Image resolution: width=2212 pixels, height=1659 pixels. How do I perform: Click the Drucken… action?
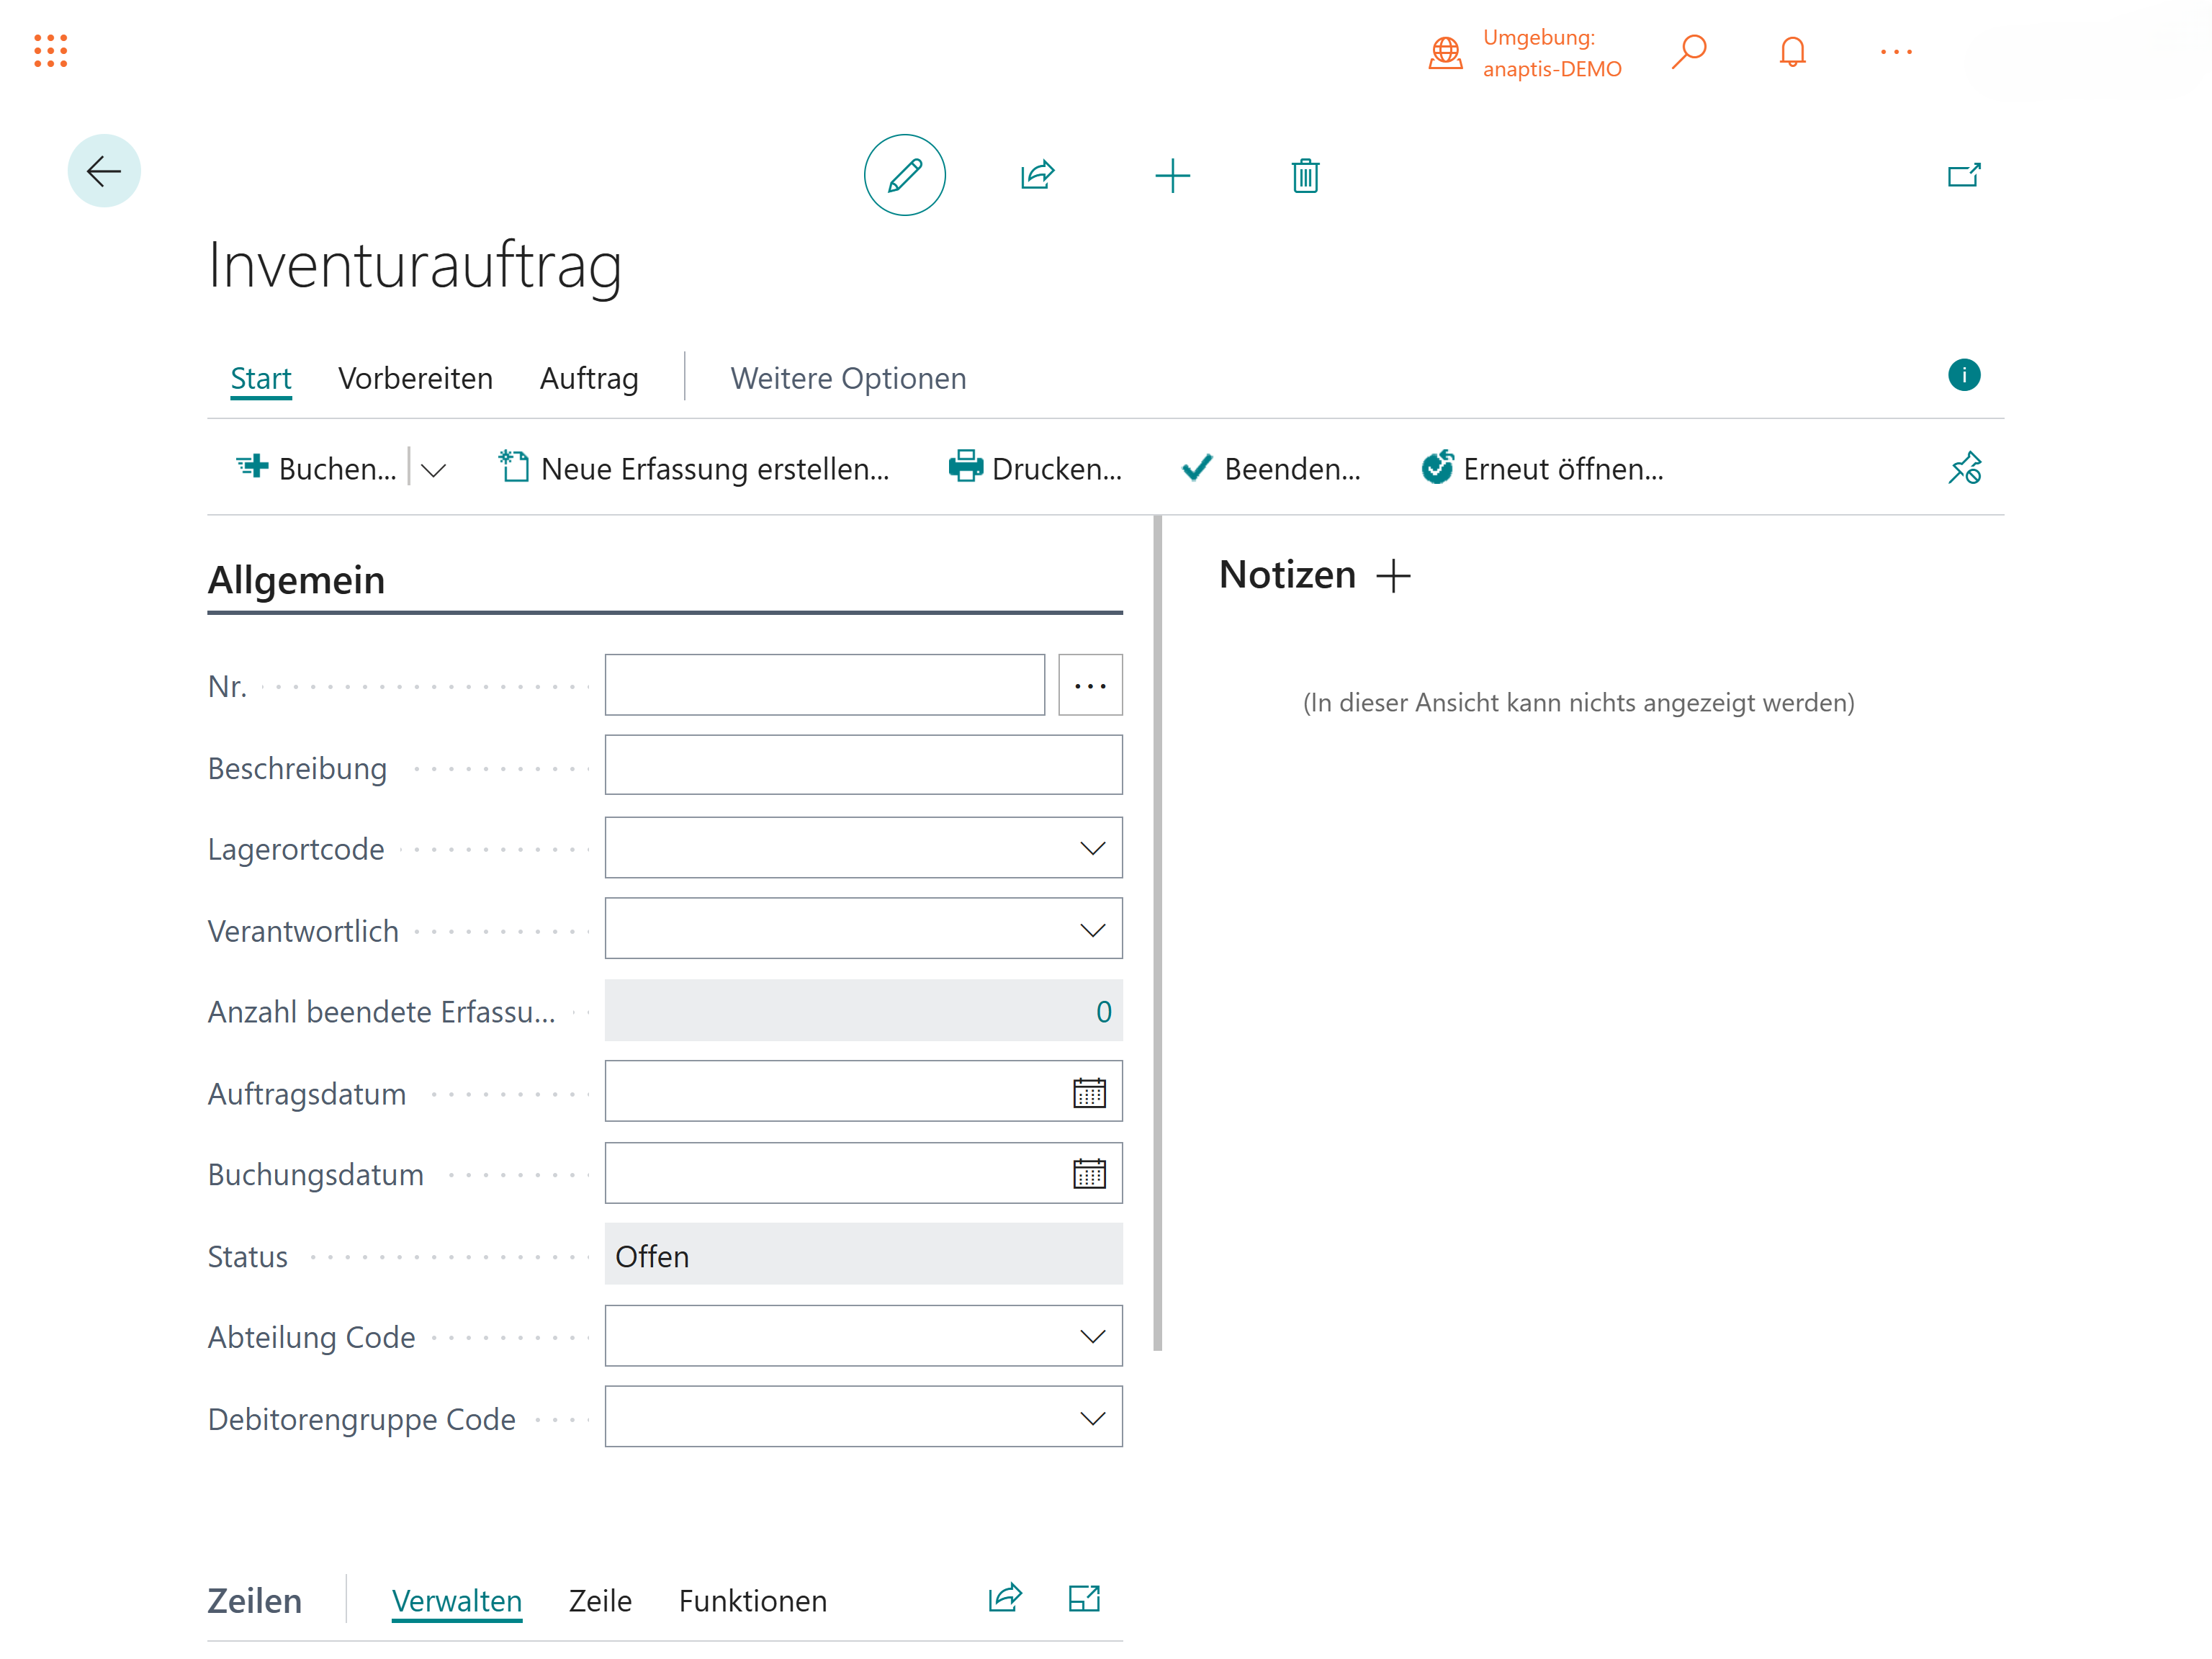(1035, 468)
